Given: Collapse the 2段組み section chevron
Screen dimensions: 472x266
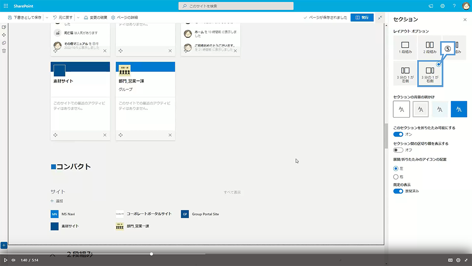Looking at the screenshot, I should [x=52, y=255].
